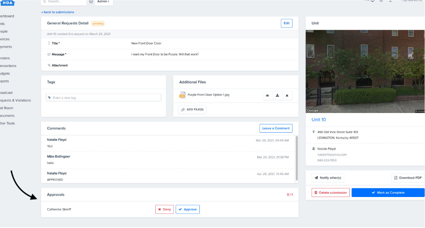Go back to submissions link
425x228 pixels.
click(x=58, y=12)
